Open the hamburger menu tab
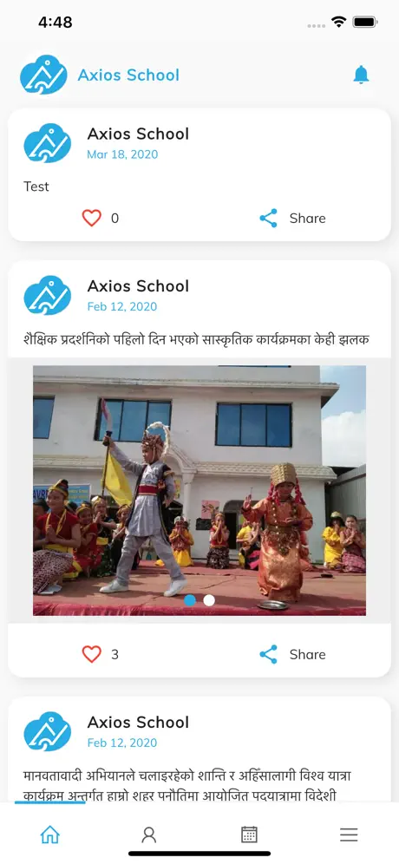Screen dimensions: 399x864 (x=349, y=835)
